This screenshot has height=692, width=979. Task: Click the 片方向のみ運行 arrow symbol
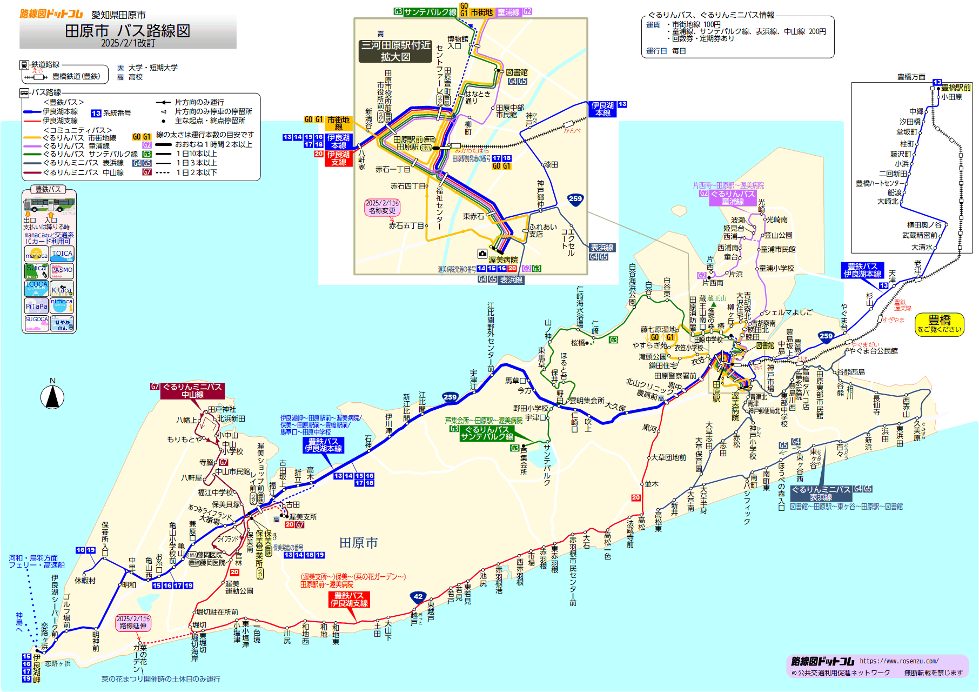pos(164,102)
